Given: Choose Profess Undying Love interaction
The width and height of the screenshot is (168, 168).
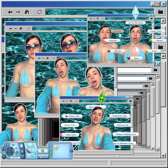Looking at the screenshot, I should [x=126, y=134].
